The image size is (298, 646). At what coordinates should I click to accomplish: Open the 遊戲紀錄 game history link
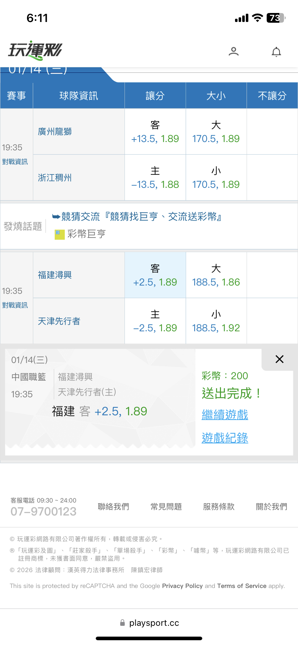click(x=225, y=438)
